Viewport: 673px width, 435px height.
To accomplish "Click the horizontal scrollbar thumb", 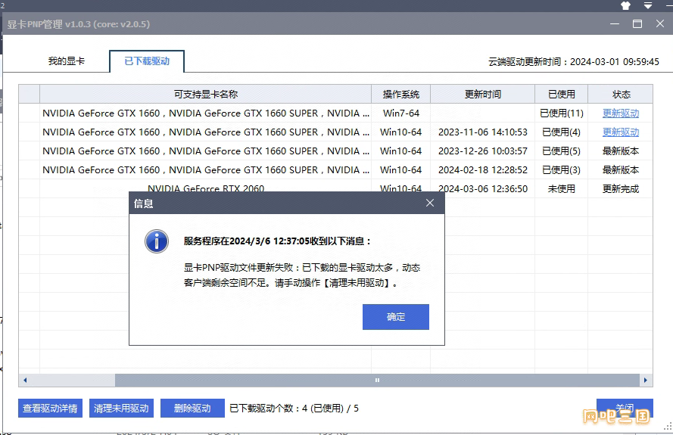I will coord(377,380).
